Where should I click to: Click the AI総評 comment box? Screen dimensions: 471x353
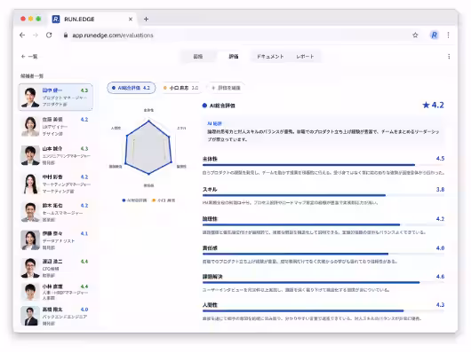point(323,131)
